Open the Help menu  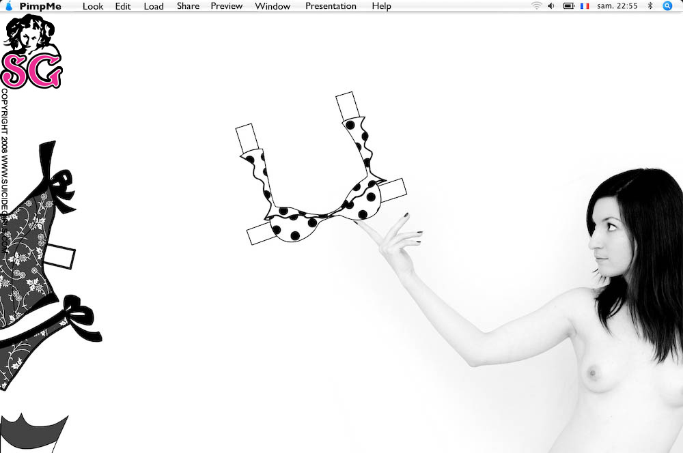coord(382,6)
